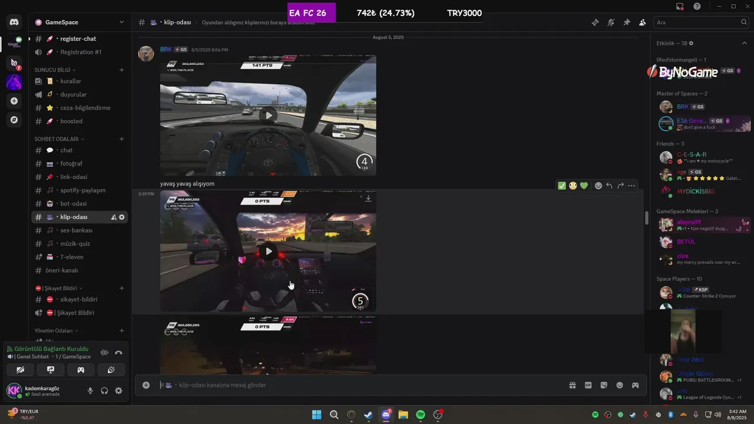Share your screen in voice panel
This screenshot has width=754, height=424.
pyautogui.click(x=51, y=370)
